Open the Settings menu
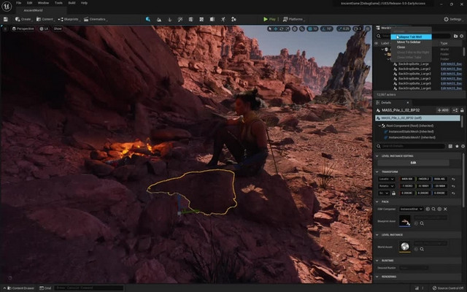The height and width of the screenshot is (292, 467). [x=452, y=19]
